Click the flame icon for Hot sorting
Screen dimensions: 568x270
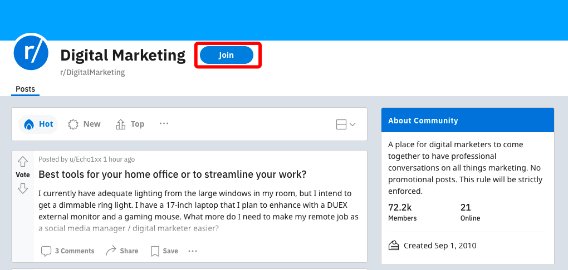coord(29,124)
